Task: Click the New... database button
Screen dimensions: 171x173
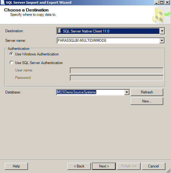Action: pos(147,101)
